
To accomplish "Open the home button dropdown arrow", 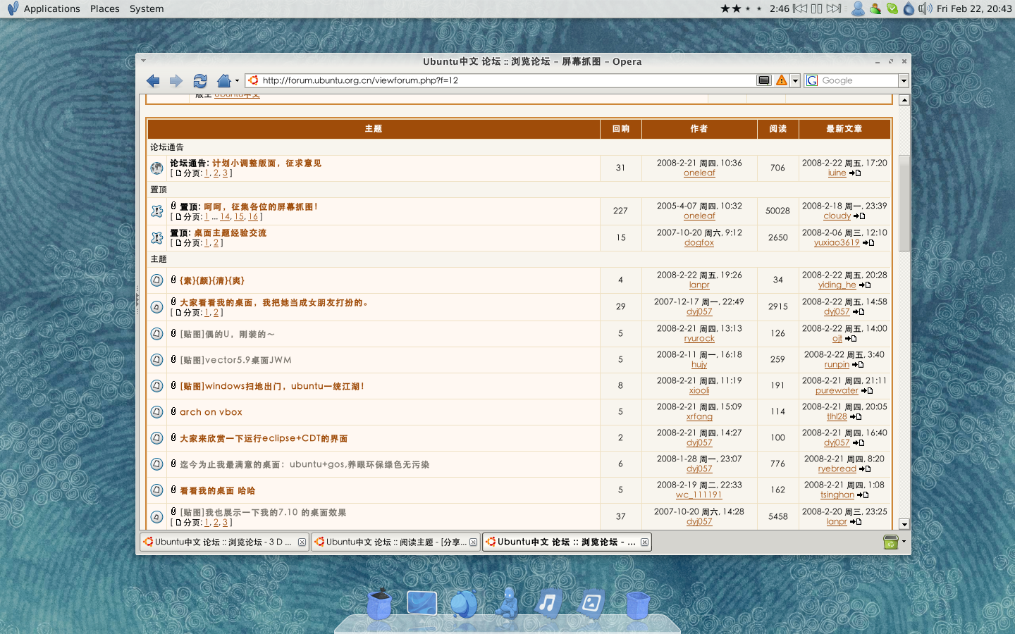I will [237, 81].
